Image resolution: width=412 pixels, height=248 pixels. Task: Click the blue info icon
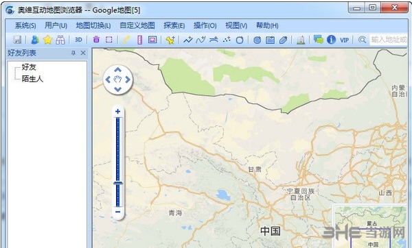[x=332, y=40]
